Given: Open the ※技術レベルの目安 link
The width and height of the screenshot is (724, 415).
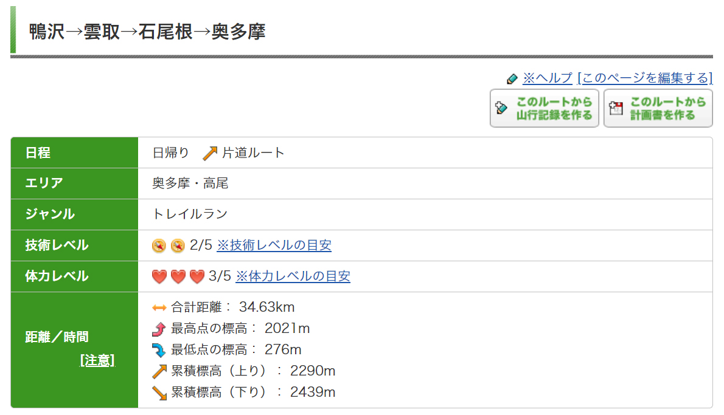Looking at the screenshot, I should pos(274,245).
